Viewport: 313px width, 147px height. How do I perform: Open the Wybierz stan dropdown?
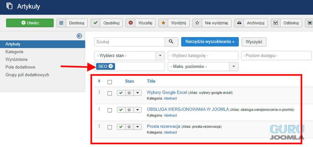(130, 56)
